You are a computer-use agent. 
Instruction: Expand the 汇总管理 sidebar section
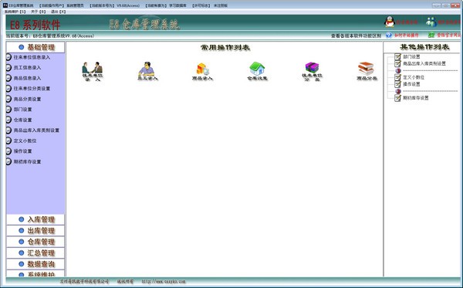pyautogui.click(x=35, y=252)
